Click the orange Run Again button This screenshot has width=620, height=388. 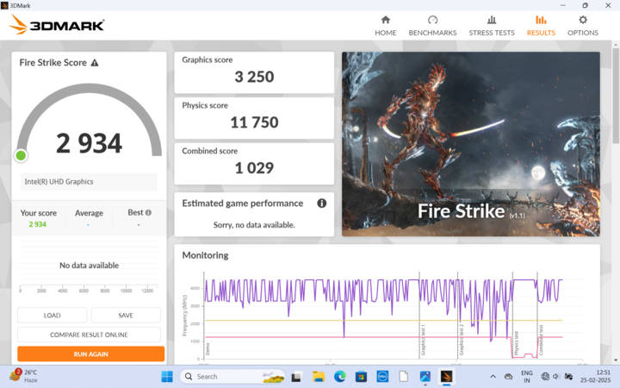90,354
